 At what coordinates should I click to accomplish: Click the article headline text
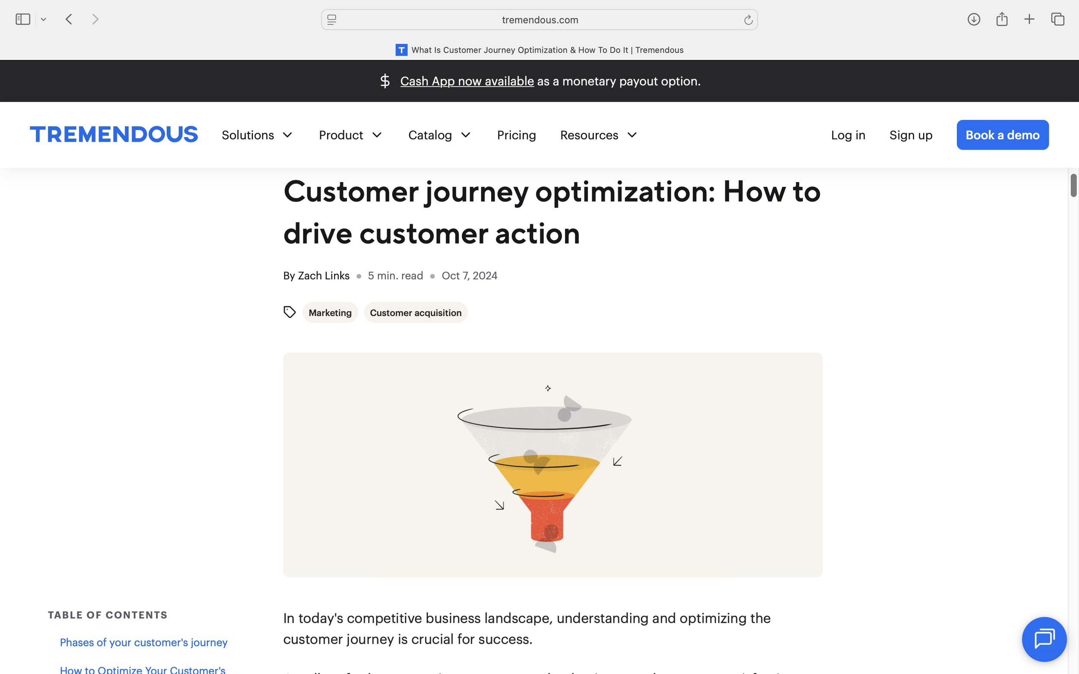552,212
